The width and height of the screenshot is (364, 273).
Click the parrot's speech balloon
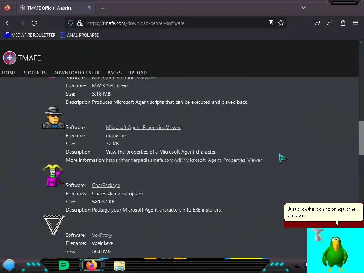point(323,212)
